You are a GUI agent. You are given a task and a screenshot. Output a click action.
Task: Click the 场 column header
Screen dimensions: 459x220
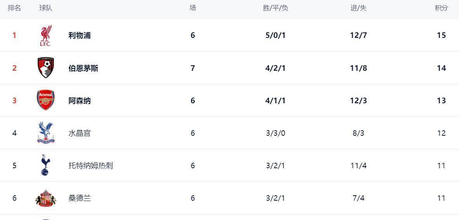point(192,8)
